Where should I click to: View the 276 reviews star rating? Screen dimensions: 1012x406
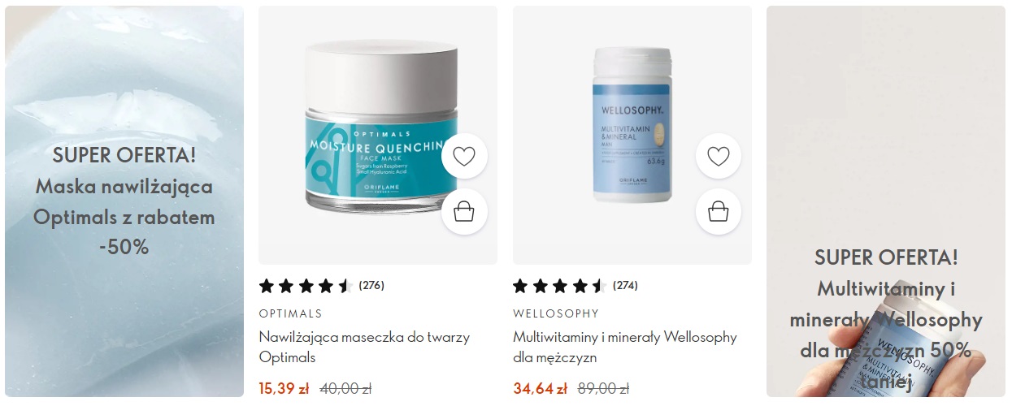pos(306,286)
